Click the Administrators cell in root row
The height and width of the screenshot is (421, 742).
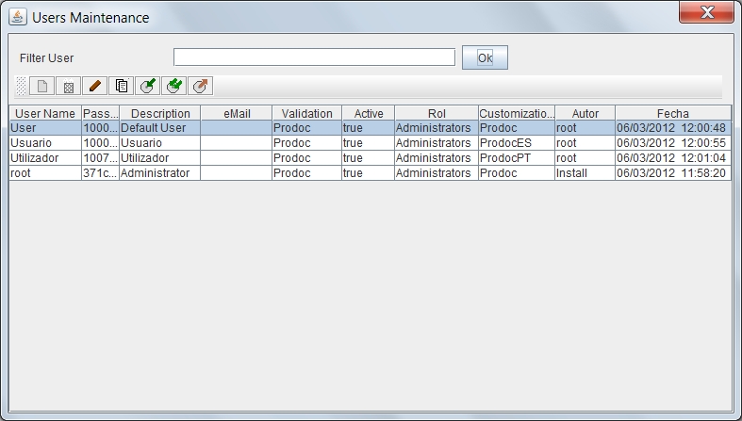[x=437, y=173]
